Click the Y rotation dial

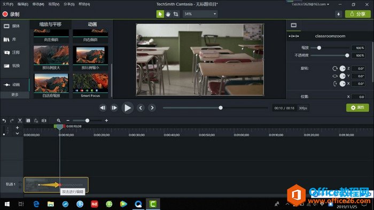(342, 76)
